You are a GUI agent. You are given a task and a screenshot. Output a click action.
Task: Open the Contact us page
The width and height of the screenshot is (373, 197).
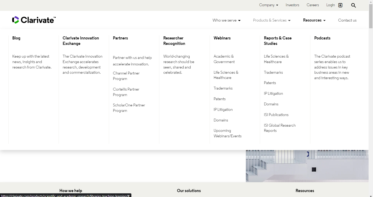[x=347, y=20]
